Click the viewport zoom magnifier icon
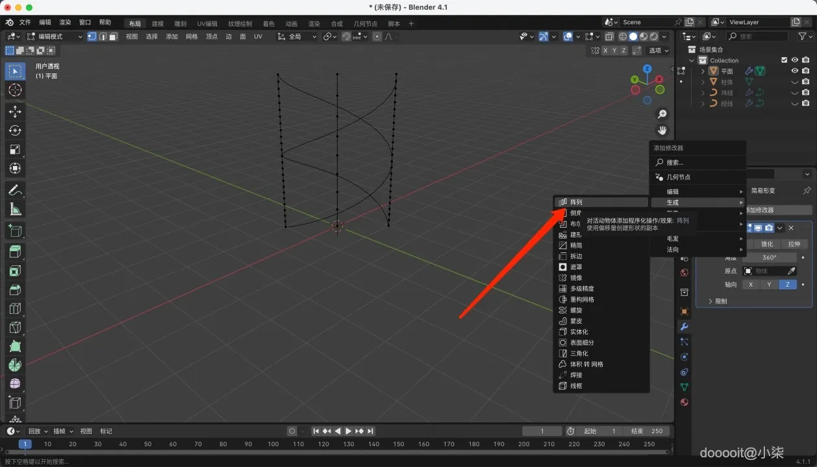Screen dimensions: 817x467 tap(662, 114)
